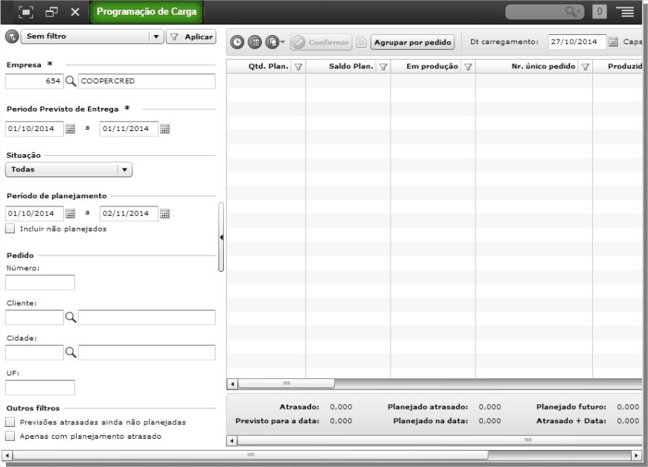Click the Aplicar filter button

[191, 36]
